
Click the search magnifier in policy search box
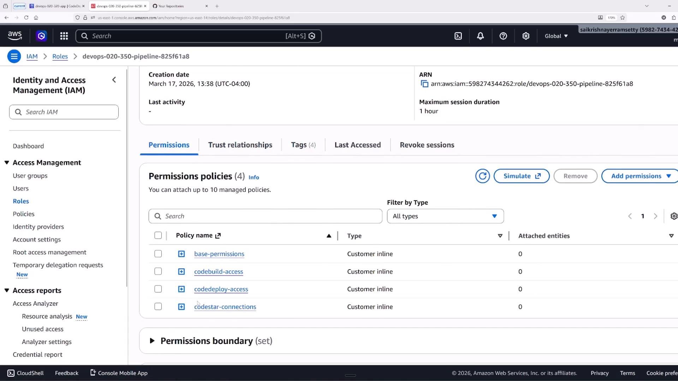tap(158, 216)
